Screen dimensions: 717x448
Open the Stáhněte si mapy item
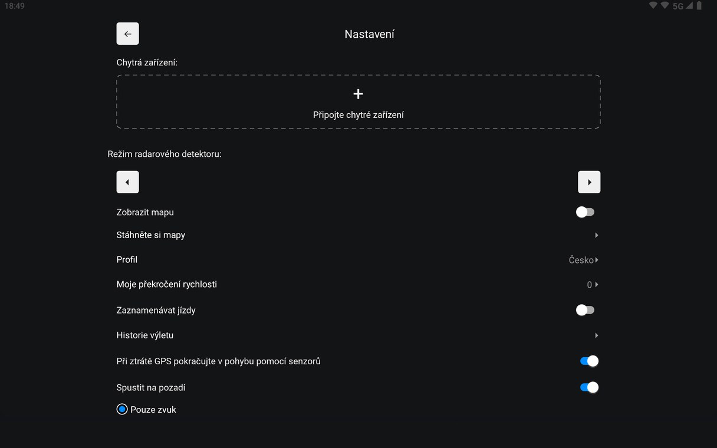(x=358, y=235)
